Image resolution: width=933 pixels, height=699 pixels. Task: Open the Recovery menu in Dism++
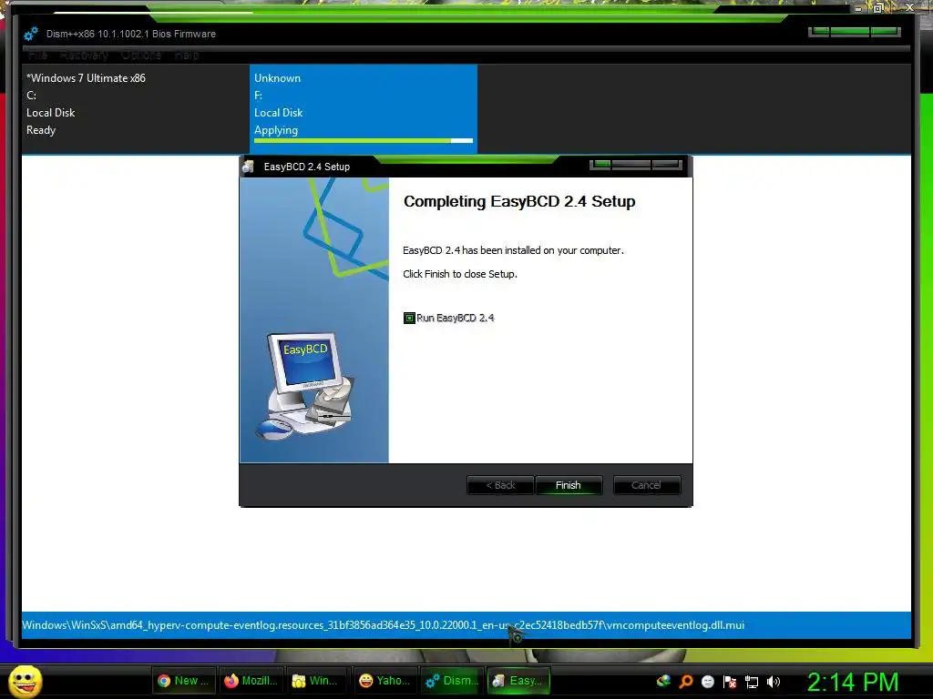click(x=84, y=56)
